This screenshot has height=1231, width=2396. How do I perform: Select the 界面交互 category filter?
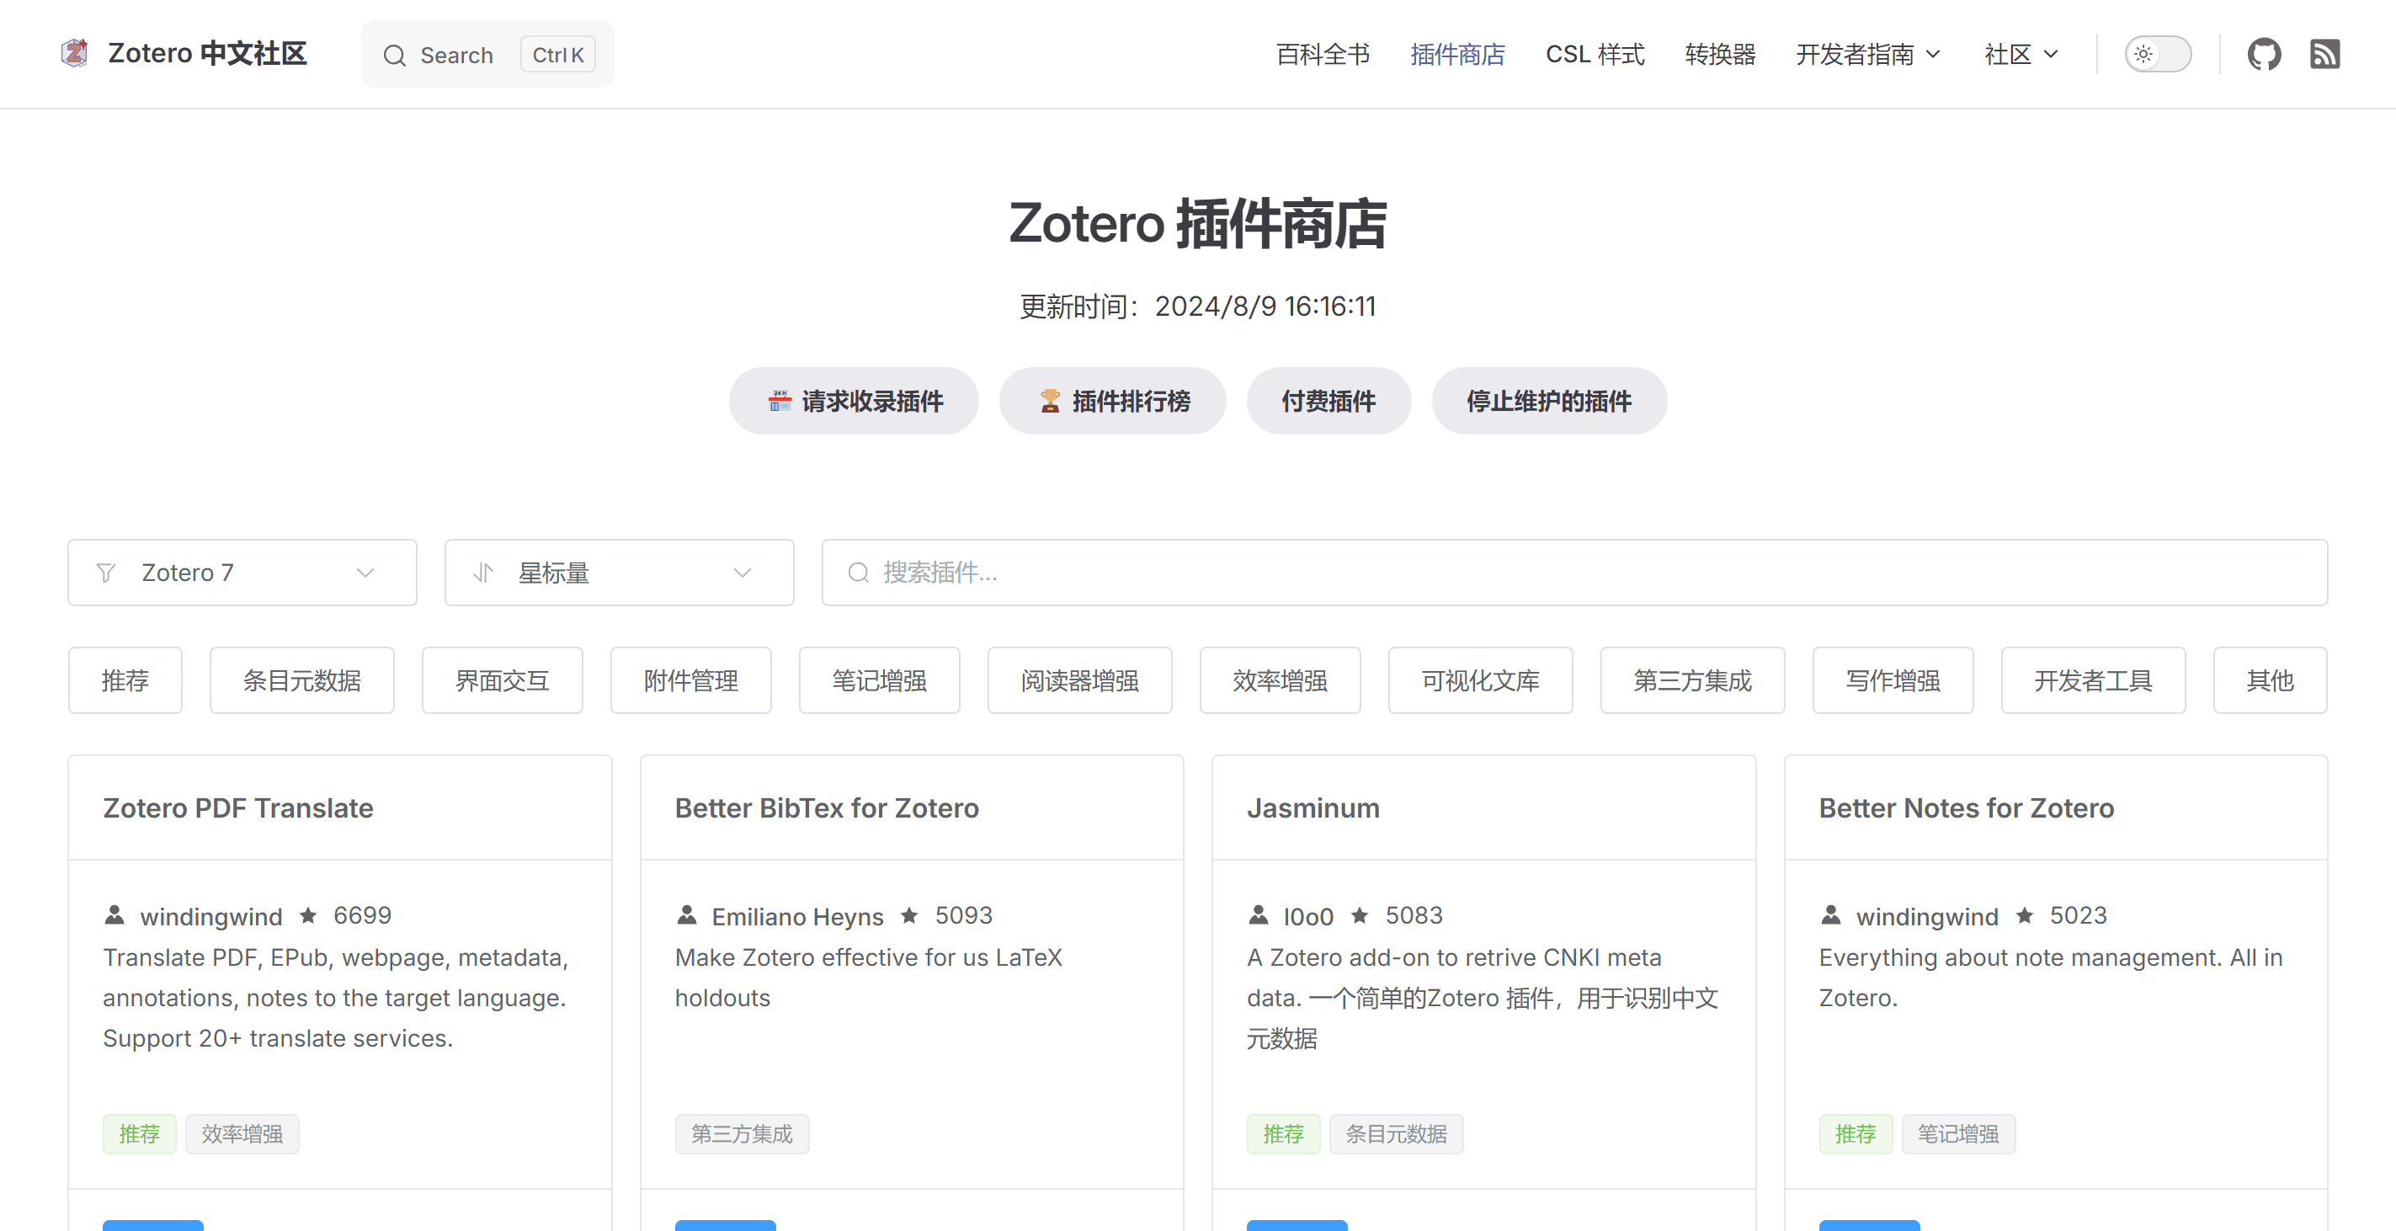click(503, 680)
